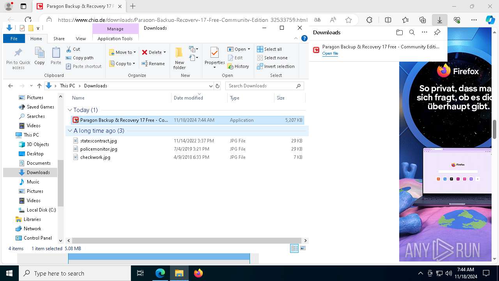Viewport: 499px width, 281px height.
Task: Click Open file link in Edge downloads
Action: (330, 53)
